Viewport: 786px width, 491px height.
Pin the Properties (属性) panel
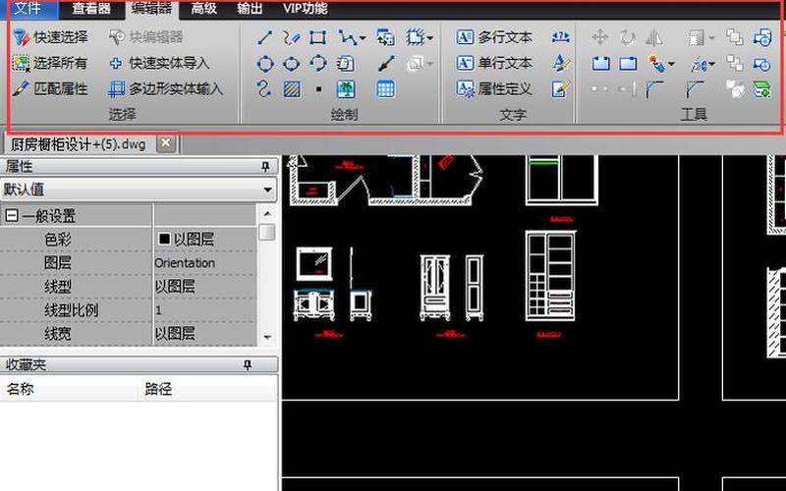[x=265, y=167]
